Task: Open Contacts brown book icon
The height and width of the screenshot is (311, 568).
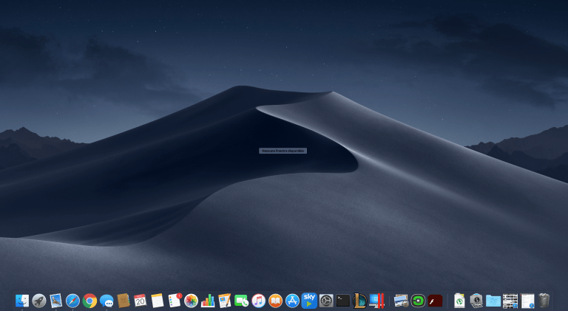Action: pos(124,301)
